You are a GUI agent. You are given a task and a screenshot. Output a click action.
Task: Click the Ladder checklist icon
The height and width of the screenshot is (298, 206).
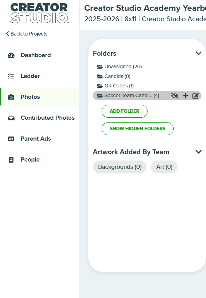[11, 76]
